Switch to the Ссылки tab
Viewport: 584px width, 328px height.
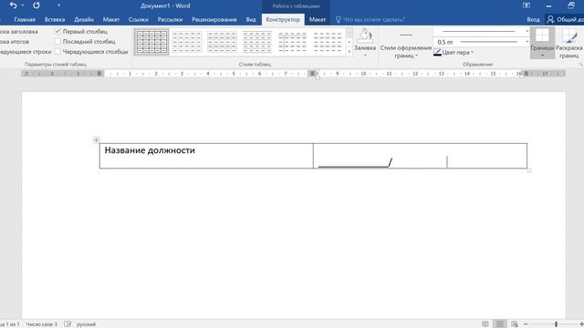[x=138, y=19]
